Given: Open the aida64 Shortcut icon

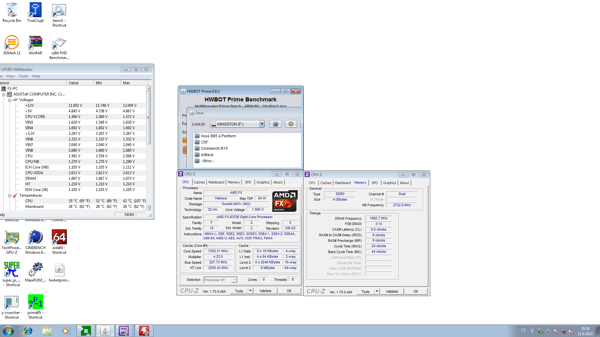Looking at the screenshot, I should point(59,242).
